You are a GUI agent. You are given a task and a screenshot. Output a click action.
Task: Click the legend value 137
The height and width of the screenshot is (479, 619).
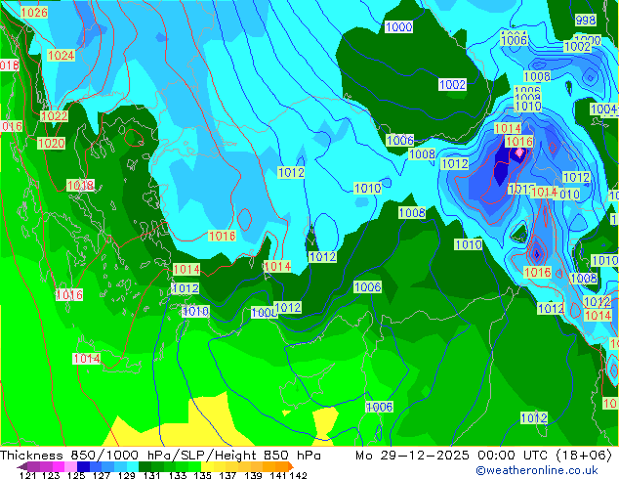point(227,475)
